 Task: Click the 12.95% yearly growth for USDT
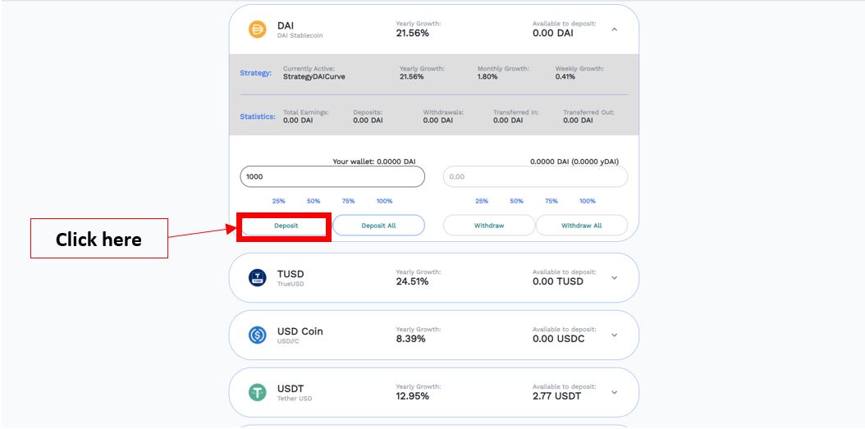click(412, 396)
